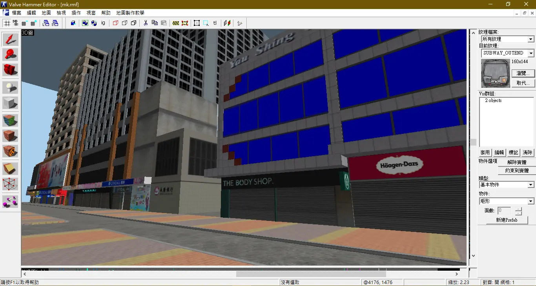Click the 清除 button under Vis群組
Screen dimensions: 536x286
(x=527, y=152)
